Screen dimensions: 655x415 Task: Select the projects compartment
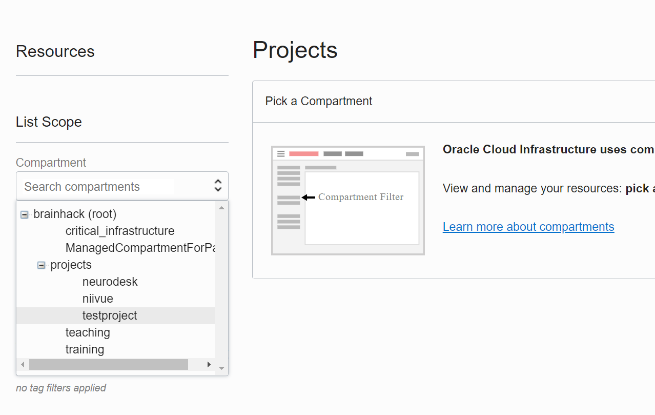click(x=71, y=265)
